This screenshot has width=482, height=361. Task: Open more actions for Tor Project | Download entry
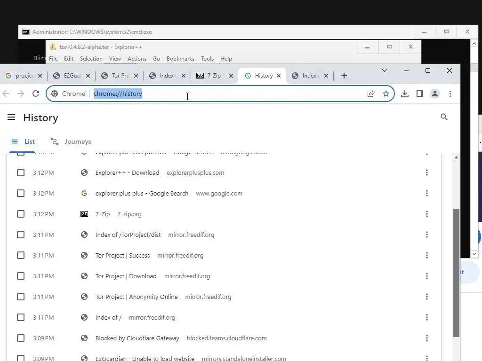tap(426, 276)
